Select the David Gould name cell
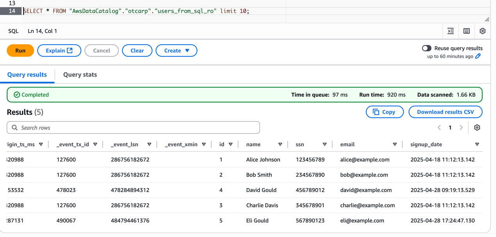496x237 pixels. tap(261, 190)
